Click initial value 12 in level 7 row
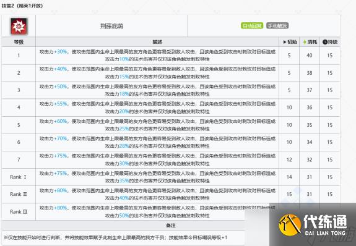Viewport: 356px width, 246px height. click(289, 159)
